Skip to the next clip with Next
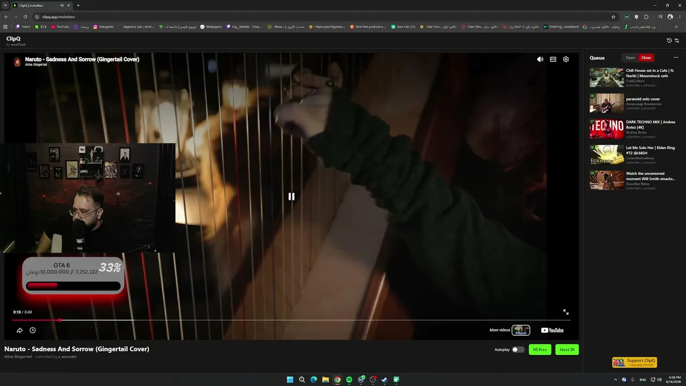The width and height of the screenshot is (686, 386). coord(567,350)
